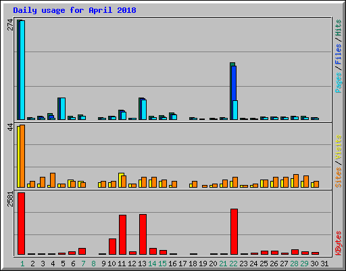Click the blue Files bar for day 22
The width and height of the screenshot is (346, 271).
click(x=234, y=83)
